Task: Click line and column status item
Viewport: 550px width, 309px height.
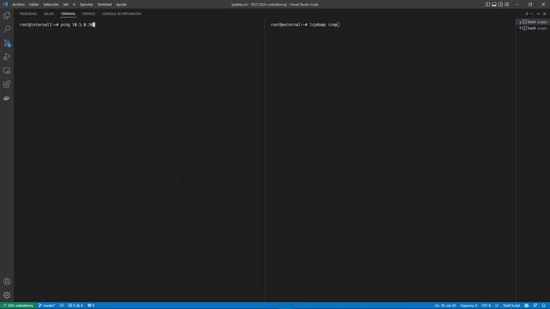Action: click(445, 306)
